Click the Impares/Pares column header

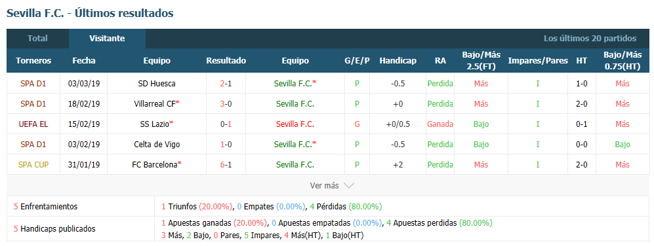click(538, 61)
